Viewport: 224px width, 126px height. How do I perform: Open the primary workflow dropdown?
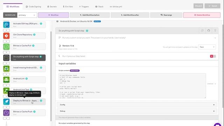pos(27,15)
